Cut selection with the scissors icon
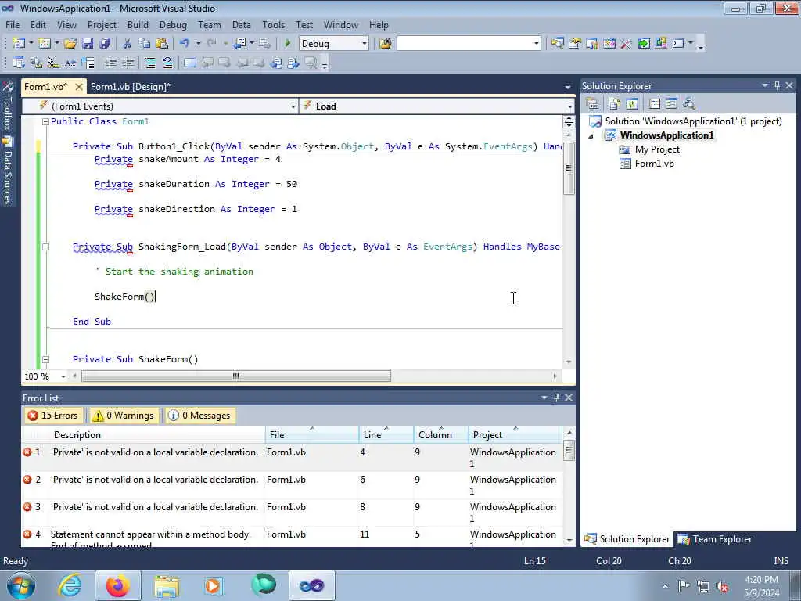Image resolution: width=801 pixels, height=601 pixels. (x=128, y=44)
